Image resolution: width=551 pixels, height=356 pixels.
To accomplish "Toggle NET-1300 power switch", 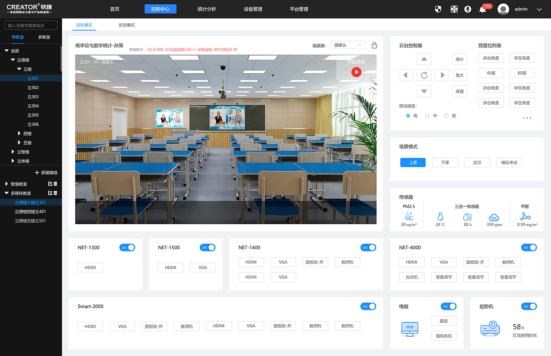I will [127, 248].
